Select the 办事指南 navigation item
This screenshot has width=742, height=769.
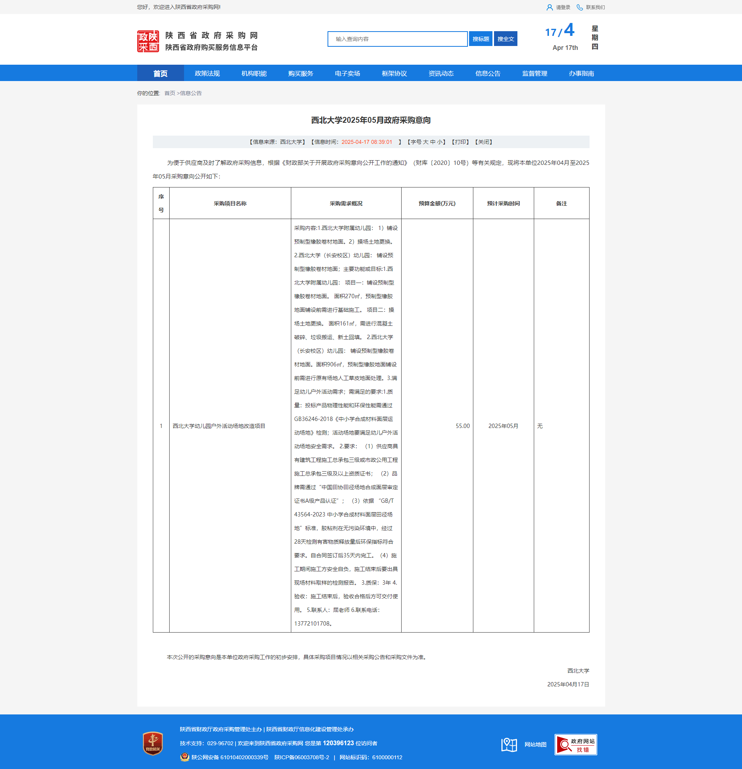click(581, 73)
